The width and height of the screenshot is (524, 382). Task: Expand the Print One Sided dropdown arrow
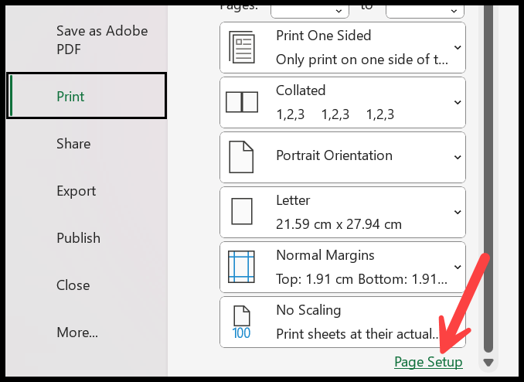coord(458,47)
